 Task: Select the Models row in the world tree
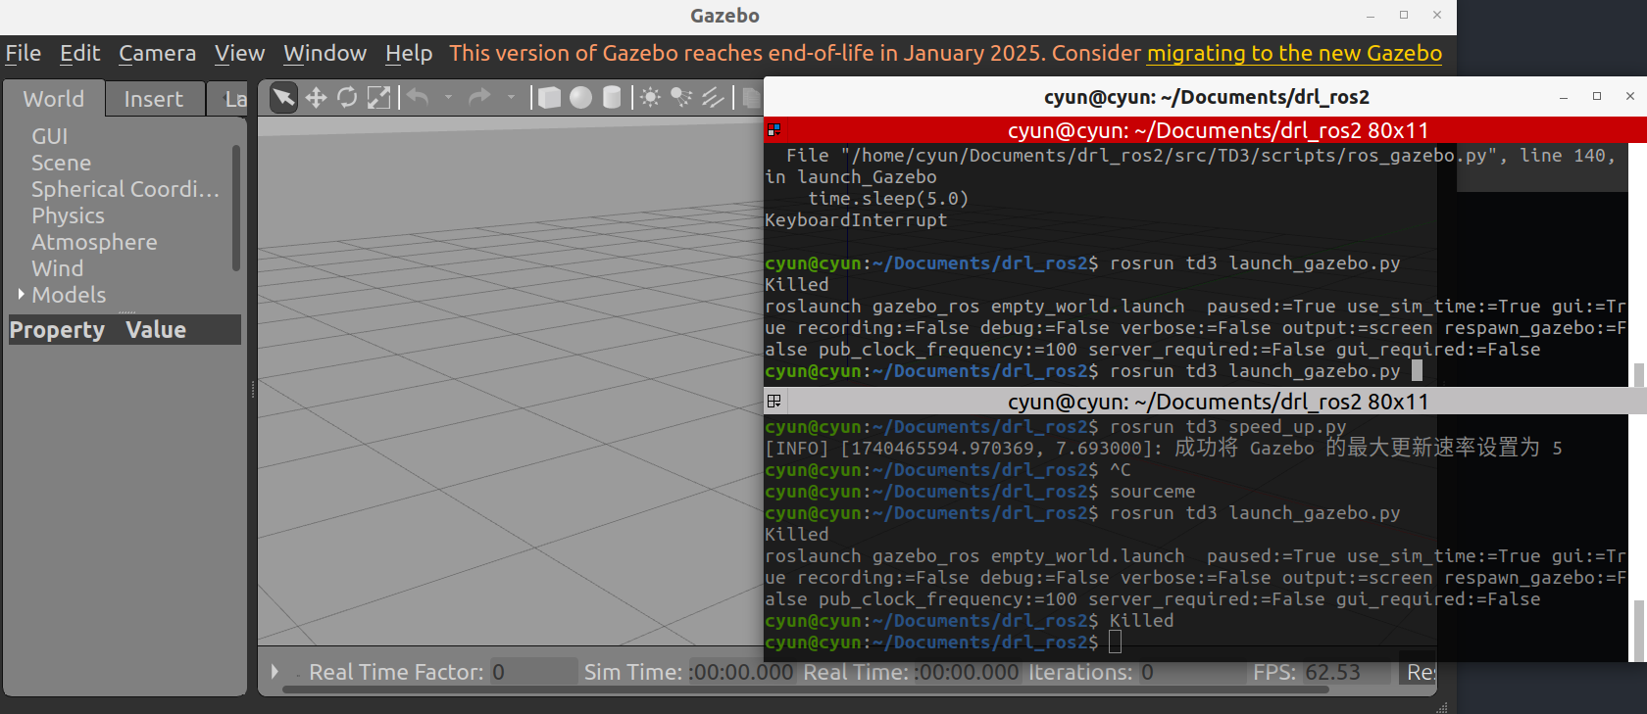69,295
